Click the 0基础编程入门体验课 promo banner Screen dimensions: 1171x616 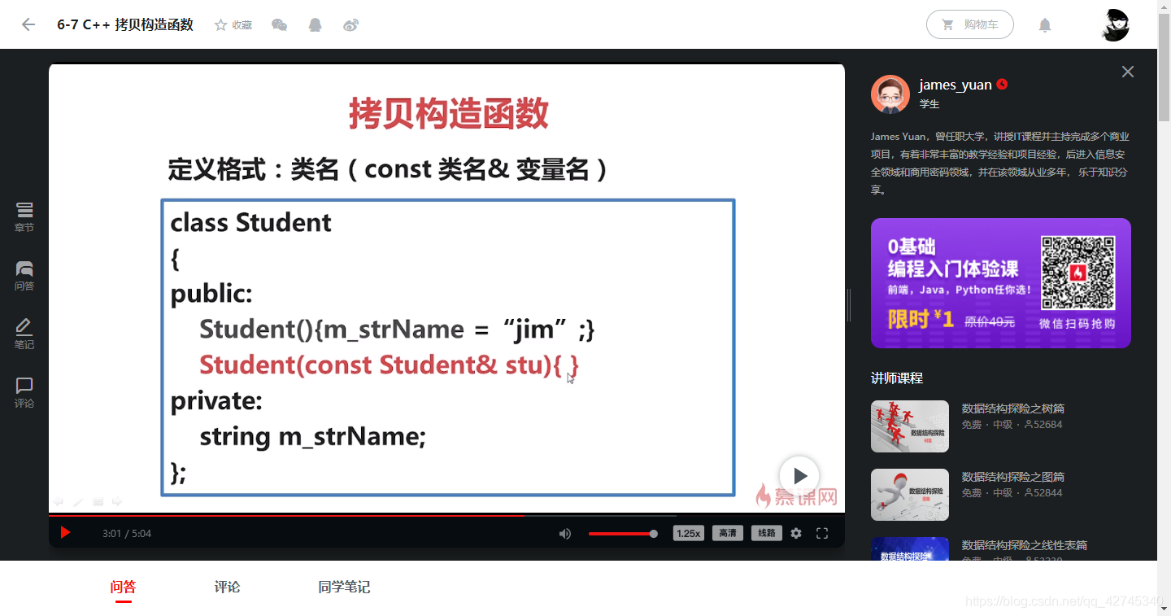pyautogui.click(x=1001, y=283)
